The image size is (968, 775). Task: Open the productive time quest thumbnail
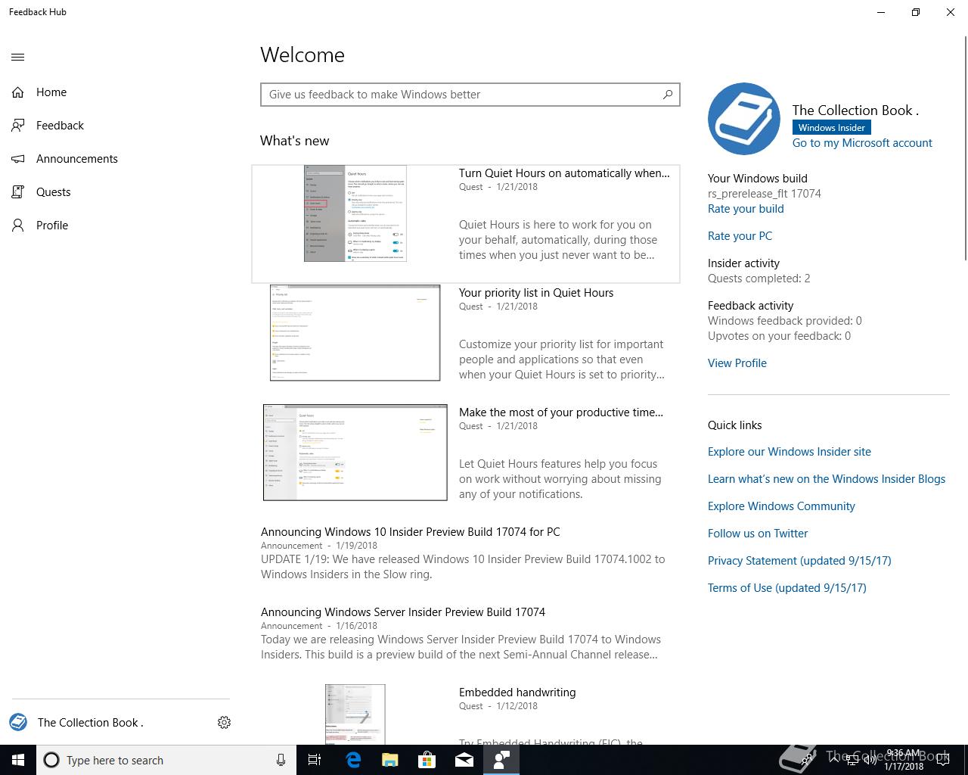355,453
